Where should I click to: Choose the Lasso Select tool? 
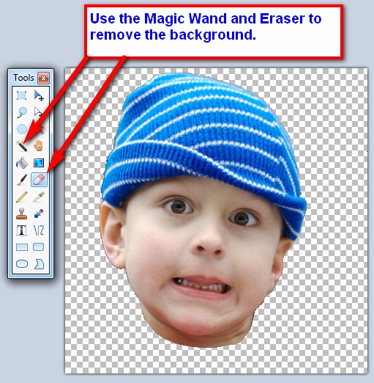coord(22,112)
